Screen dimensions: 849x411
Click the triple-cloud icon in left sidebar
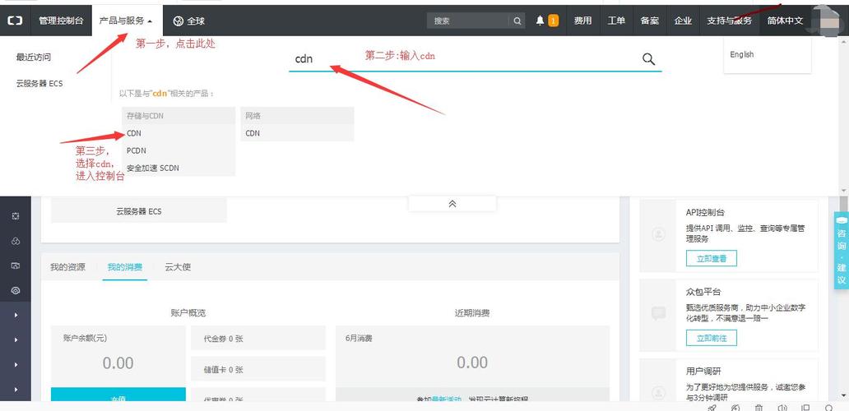[x=16, y=241]
